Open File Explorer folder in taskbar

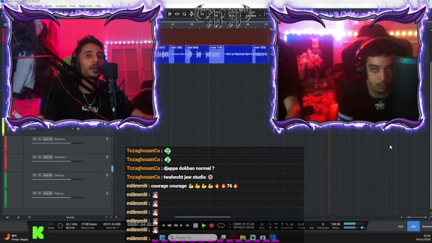(x=243, y=238)
